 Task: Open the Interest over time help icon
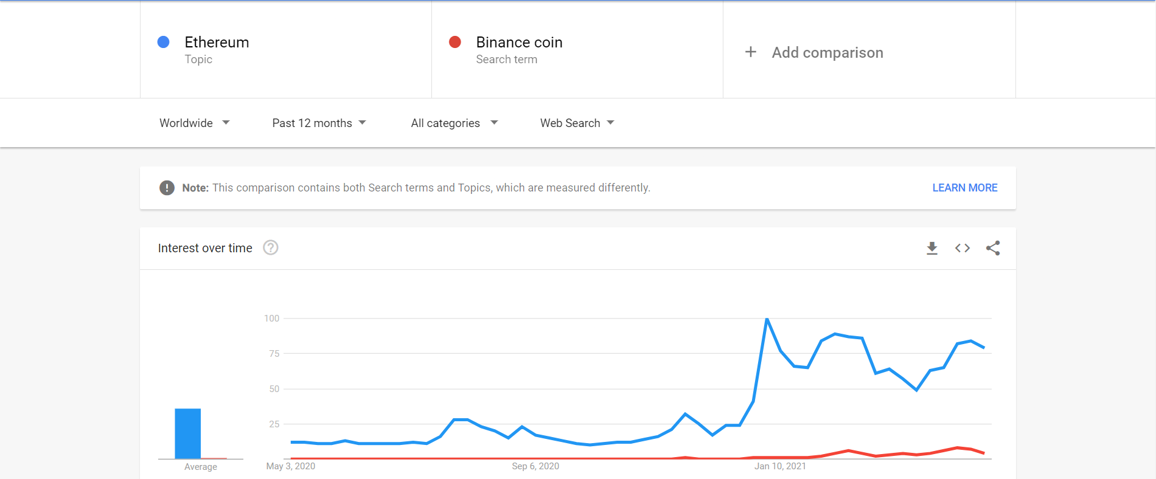coord(271,248)
